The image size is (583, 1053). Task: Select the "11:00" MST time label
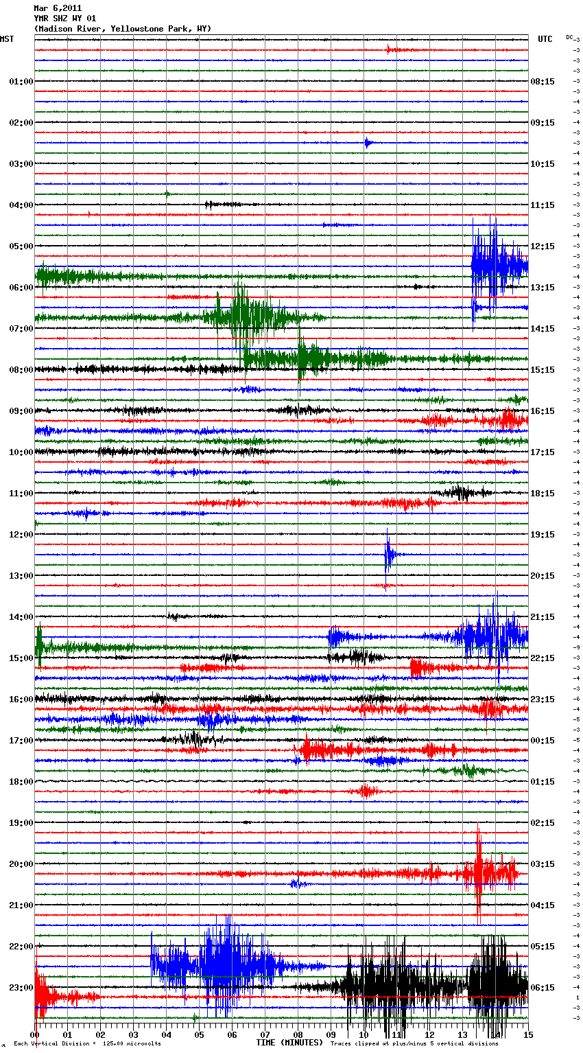coord(21,494)
